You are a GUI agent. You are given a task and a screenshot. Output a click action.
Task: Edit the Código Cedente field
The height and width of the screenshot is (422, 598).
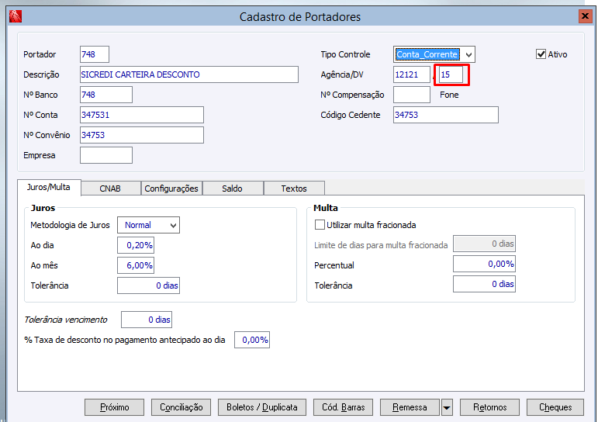[x=446, y=115]
